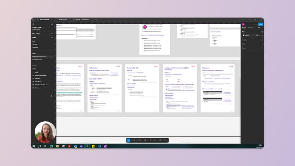This screenshot has width=295, height=166.
Task: Select the Media Queries frame thumbnail
Action: pos(104,88)
